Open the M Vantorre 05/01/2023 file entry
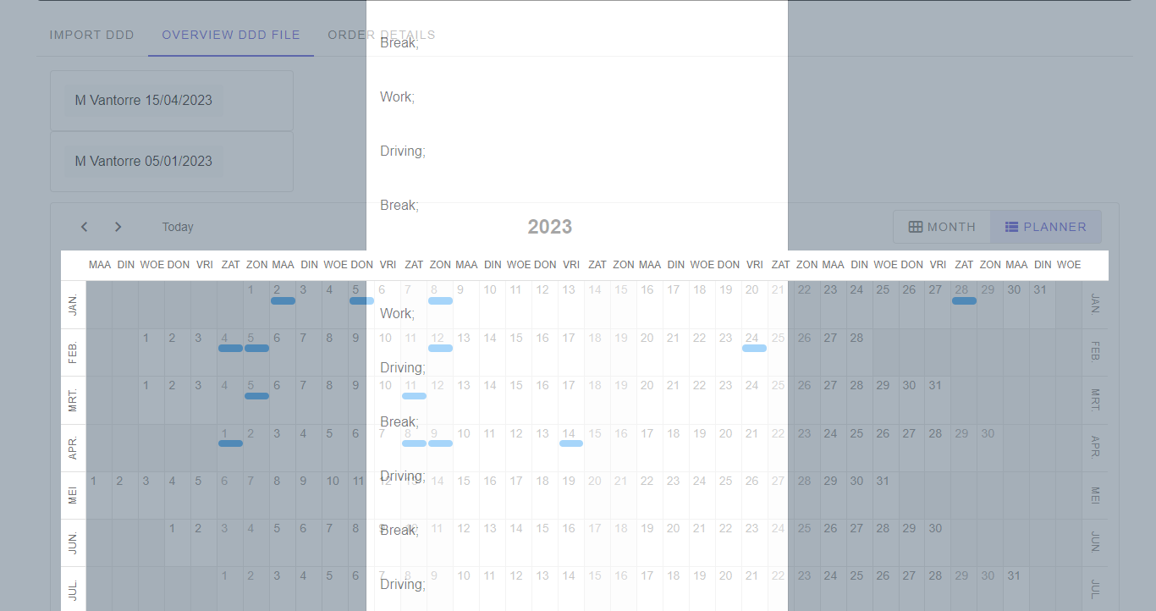 tap(143, 161)
